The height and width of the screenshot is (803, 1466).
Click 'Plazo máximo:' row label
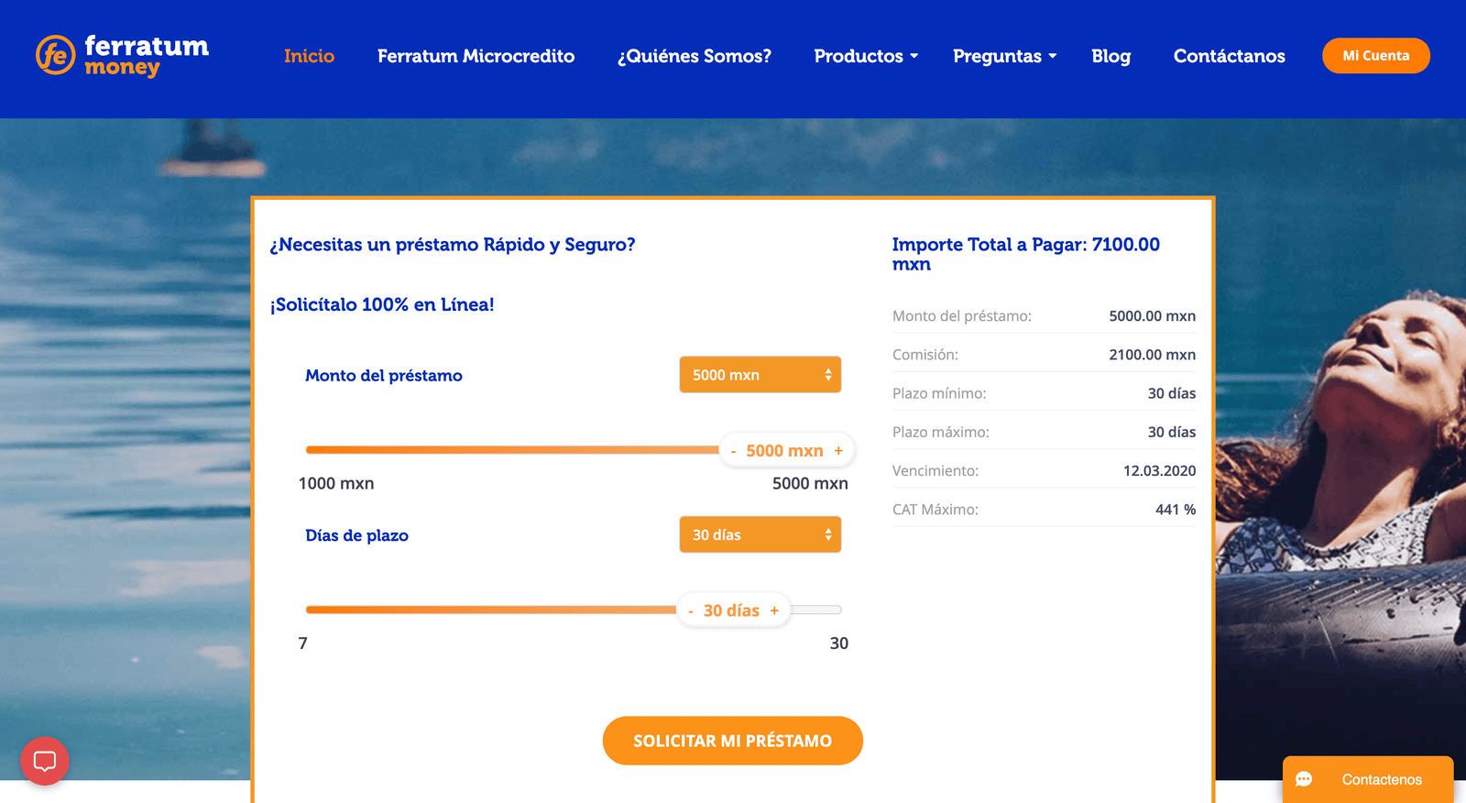941,432
